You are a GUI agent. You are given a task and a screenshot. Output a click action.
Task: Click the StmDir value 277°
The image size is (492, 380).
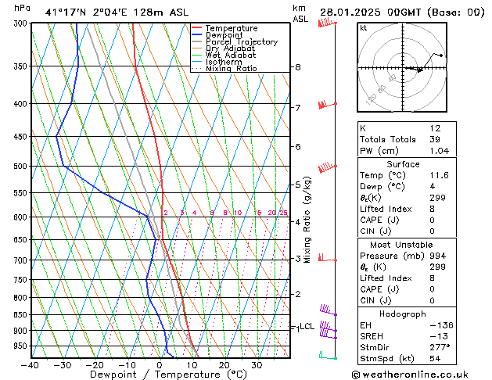440,348
